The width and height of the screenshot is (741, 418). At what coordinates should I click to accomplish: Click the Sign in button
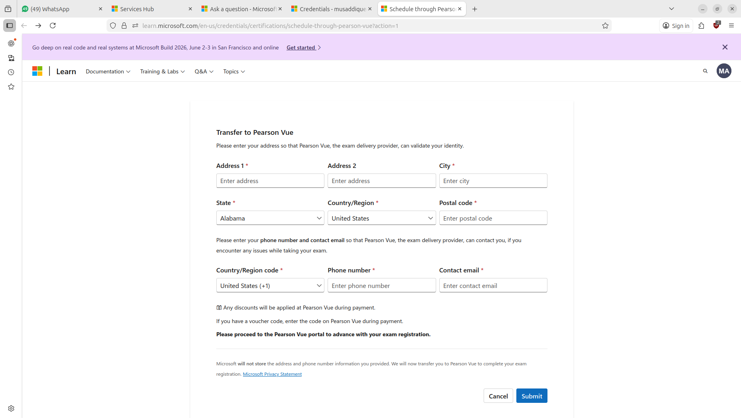pos(676,26)
